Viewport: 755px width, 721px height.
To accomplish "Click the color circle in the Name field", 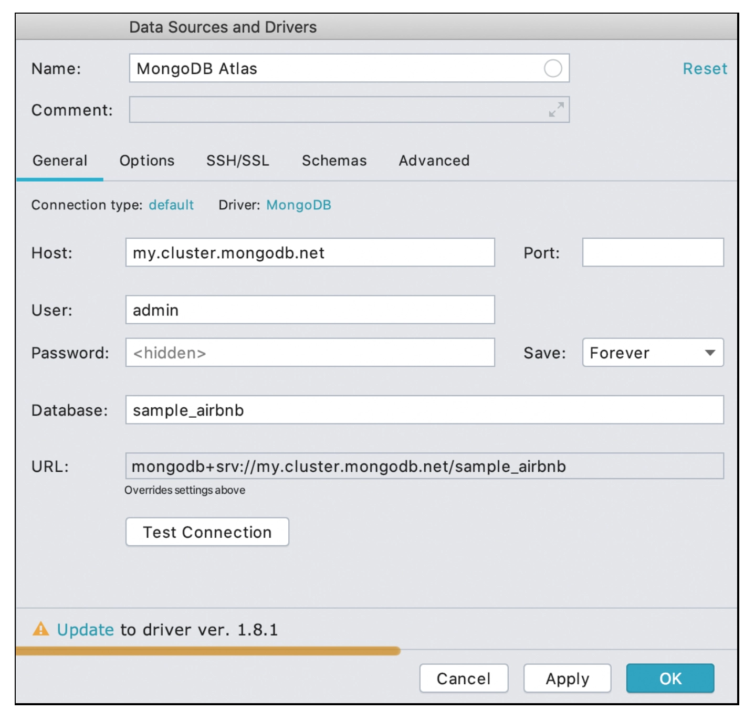I will pos(553,68).
